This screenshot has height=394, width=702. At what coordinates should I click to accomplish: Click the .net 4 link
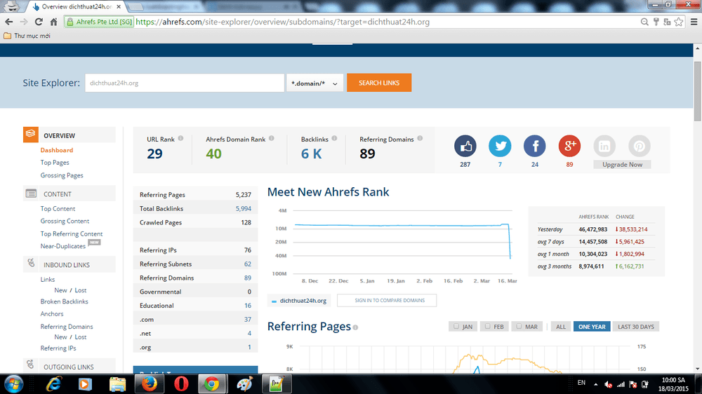pyautogui.click(x=249, y=334)
